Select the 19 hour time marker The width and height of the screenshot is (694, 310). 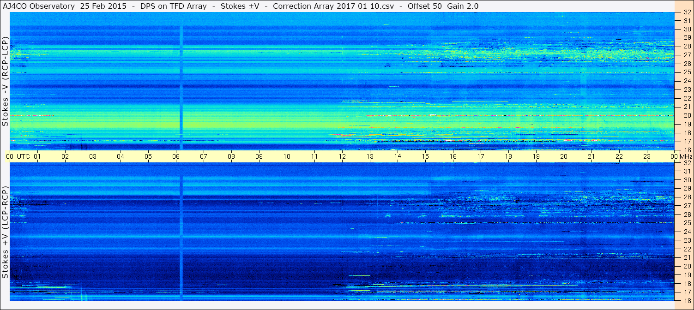(x=536, y=156)
